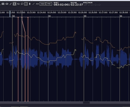Click measure marker 86 on the ruler
This screenshot has height=107, width=130.
pos(121,16)
